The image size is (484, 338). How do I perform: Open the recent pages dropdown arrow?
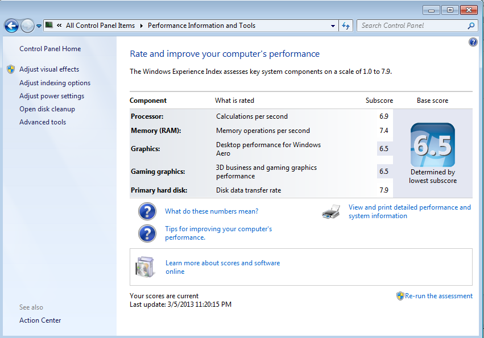click(x=39, y=26)
